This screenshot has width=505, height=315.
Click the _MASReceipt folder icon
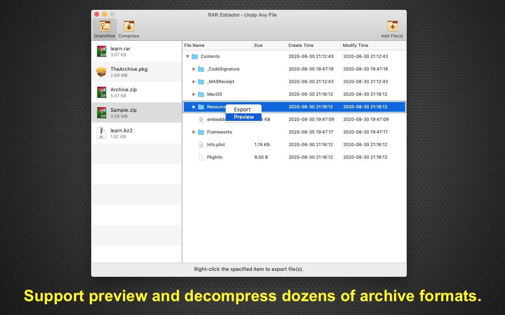pyautogui.click(x=201, y=82)
